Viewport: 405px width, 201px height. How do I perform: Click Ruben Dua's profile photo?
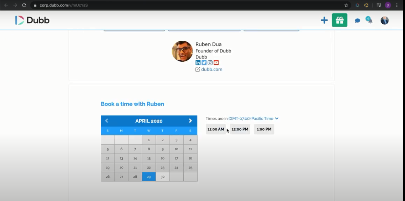[182, 51]
